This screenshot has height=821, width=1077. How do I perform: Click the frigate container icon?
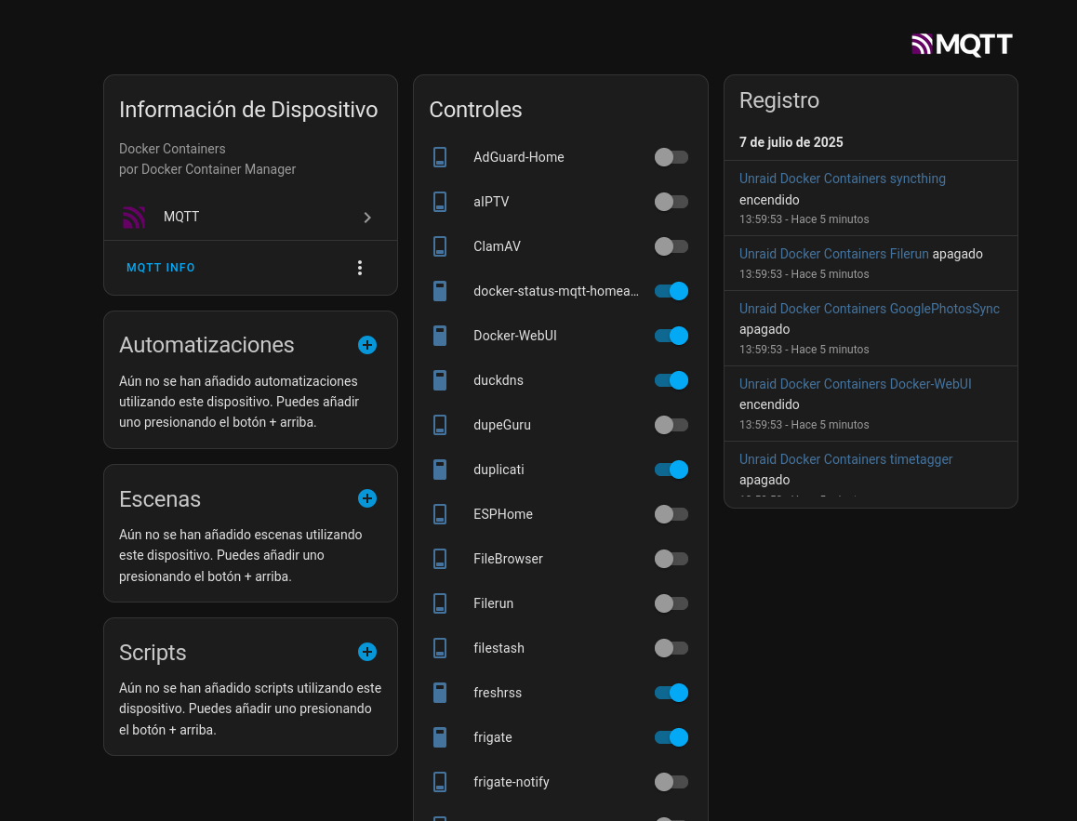point(439,737)
